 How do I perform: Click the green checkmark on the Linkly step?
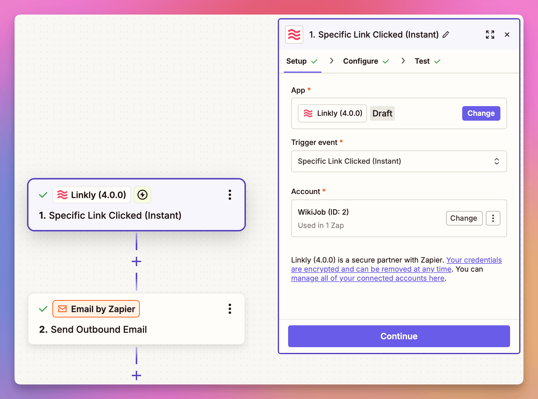pos(43,195)
